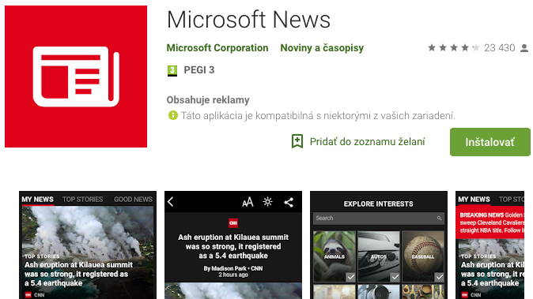The height and width of the screenshot is (299, 533).
Task: Click the Inštalovať button
Action: (x=490, y=142)
